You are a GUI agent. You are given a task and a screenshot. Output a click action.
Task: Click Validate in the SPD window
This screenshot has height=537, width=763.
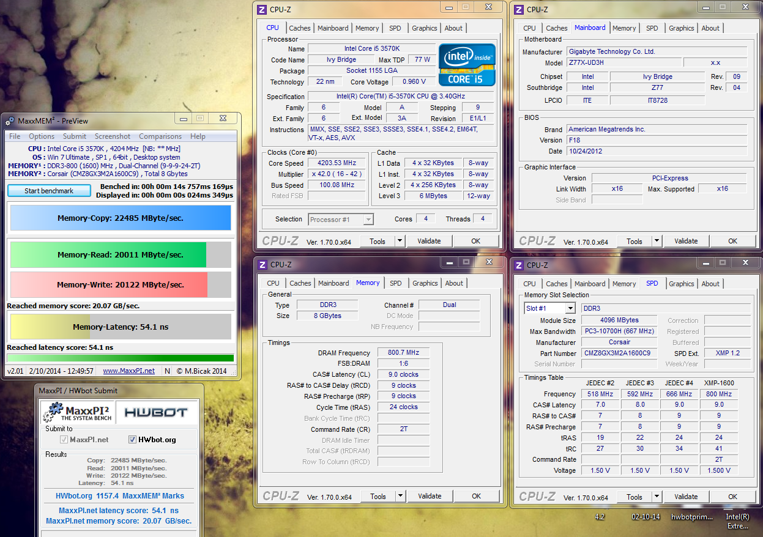(686, 497)
